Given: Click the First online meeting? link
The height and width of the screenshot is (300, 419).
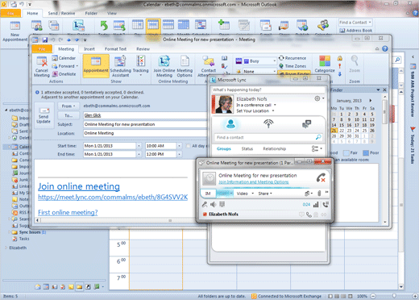Looking at the screenshot, I should pos(68,212).
